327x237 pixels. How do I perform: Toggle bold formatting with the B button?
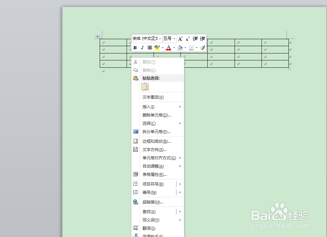click(x=135, y=47)
